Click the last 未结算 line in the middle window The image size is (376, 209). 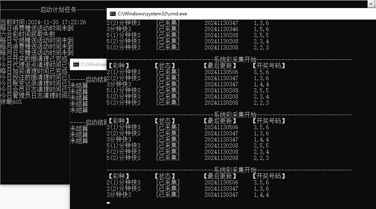click(79, 141)
